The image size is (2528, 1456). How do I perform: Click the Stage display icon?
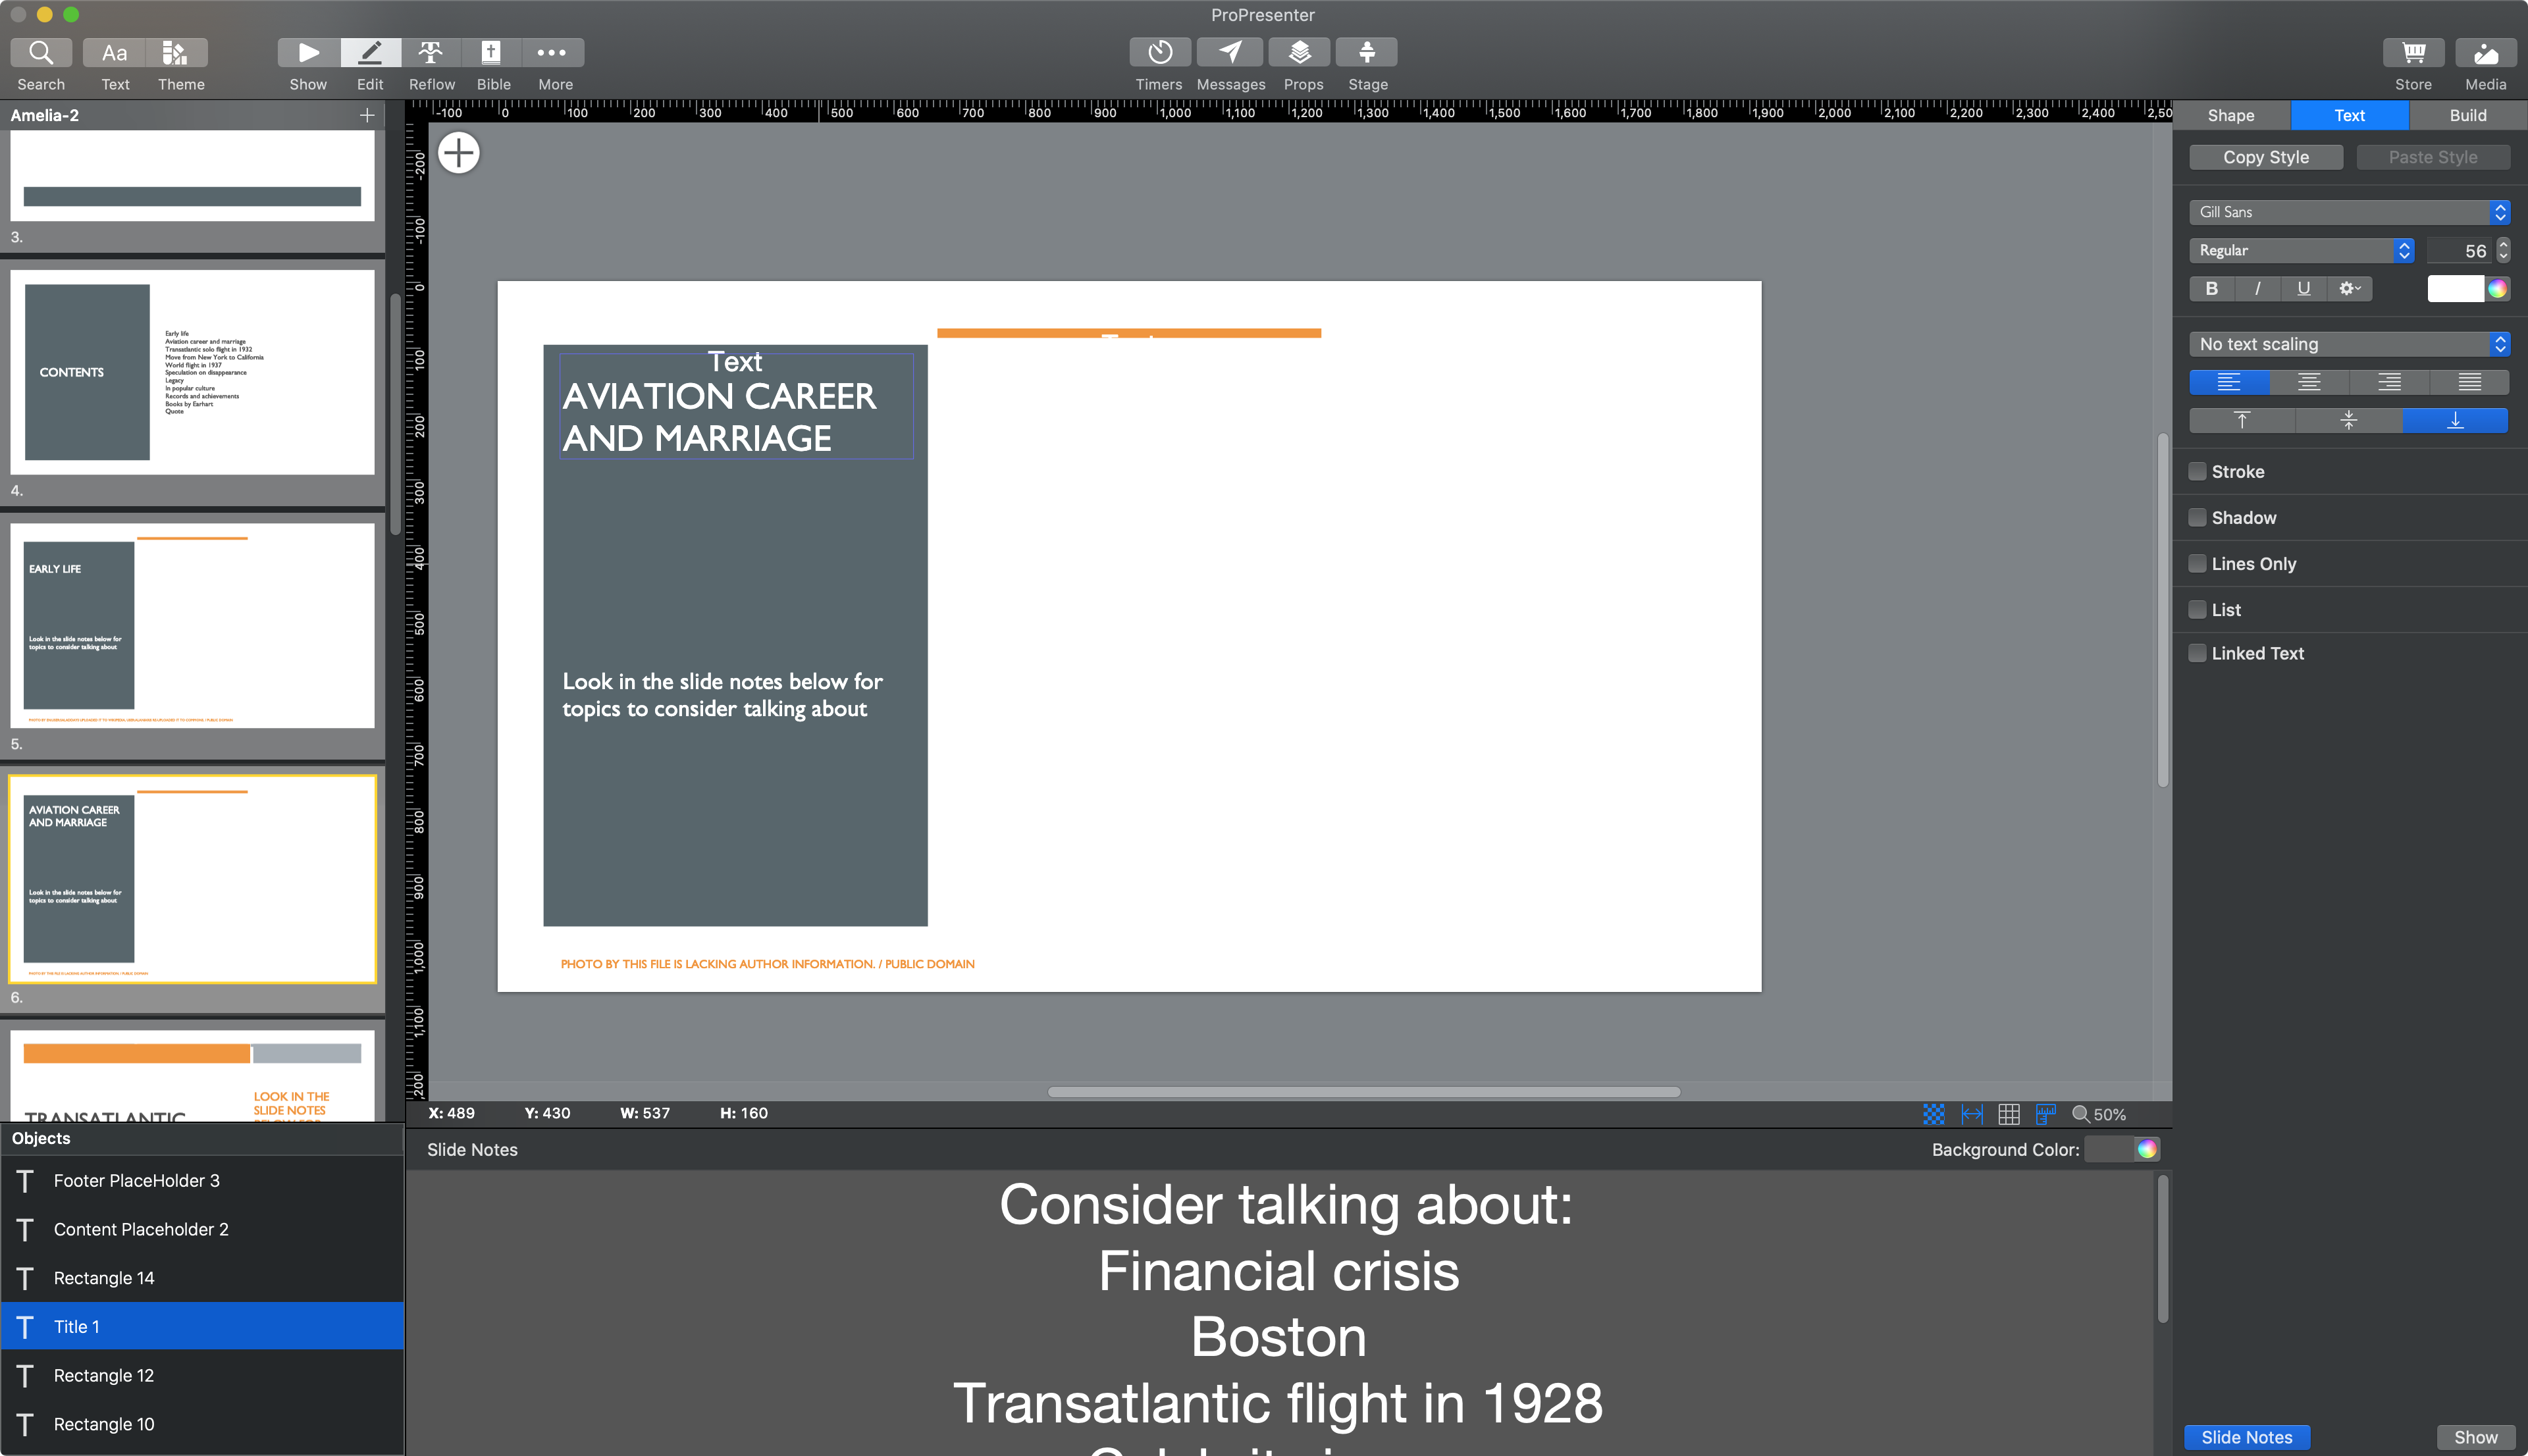click(1366, 52)
